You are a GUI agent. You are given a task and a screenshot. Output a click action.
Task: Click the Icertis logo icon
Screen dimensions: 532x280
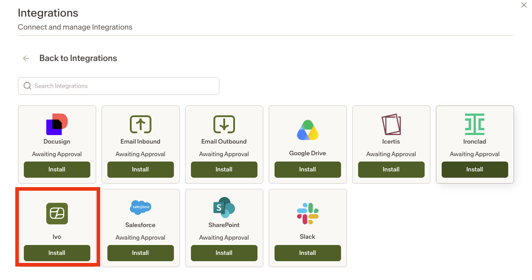(391, 124)
